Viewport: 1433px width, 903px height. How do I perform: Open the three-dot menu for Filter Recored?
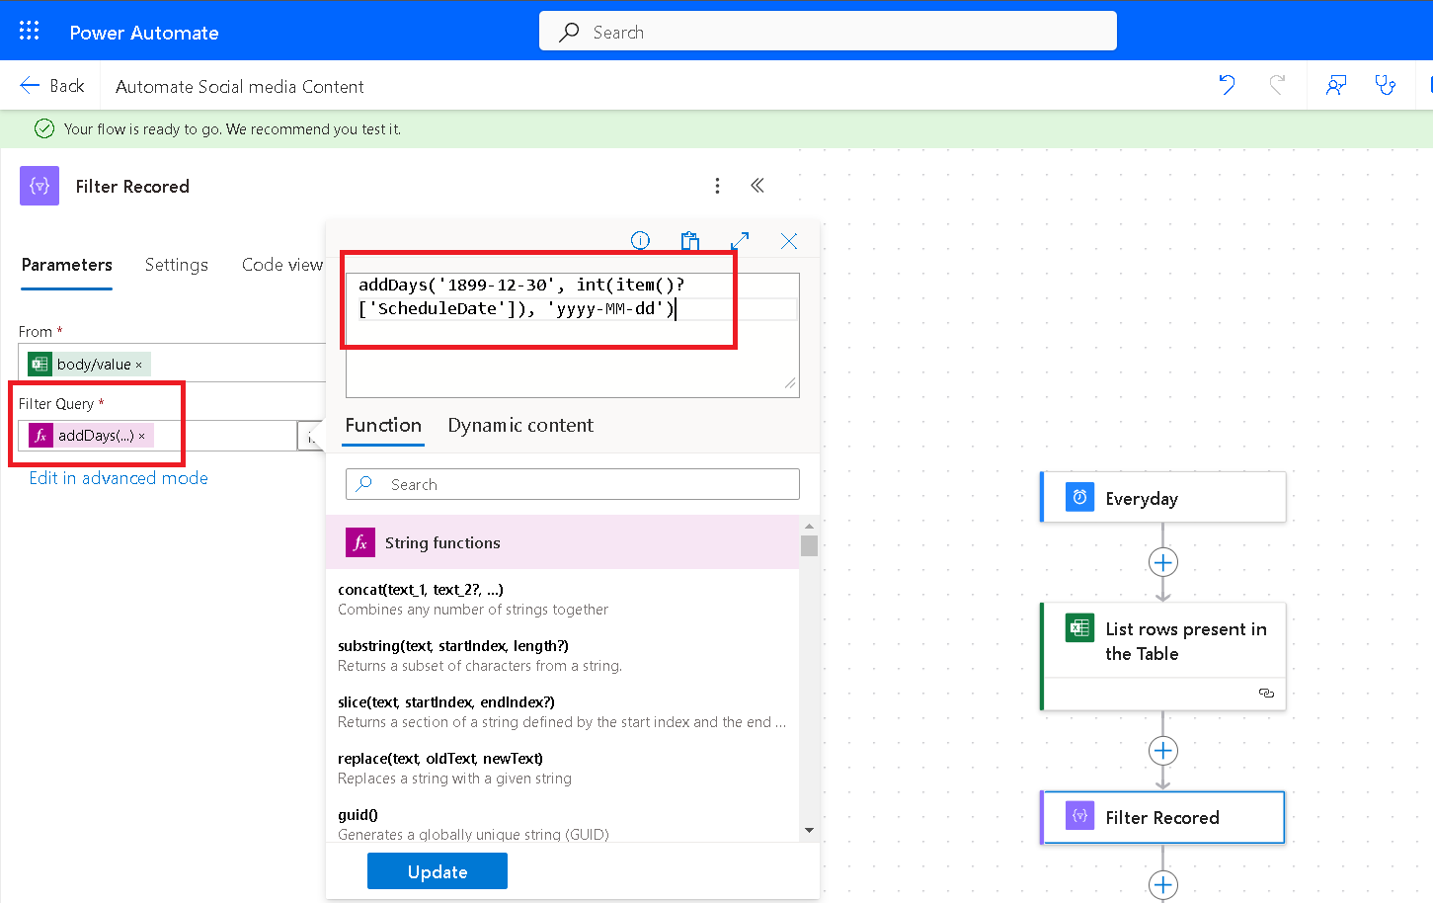[x=717, y=186]
